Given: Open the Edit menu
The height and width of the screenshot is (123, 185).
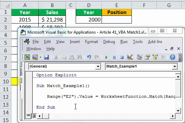Looking at the screenshot, I should tap(47, 42).
